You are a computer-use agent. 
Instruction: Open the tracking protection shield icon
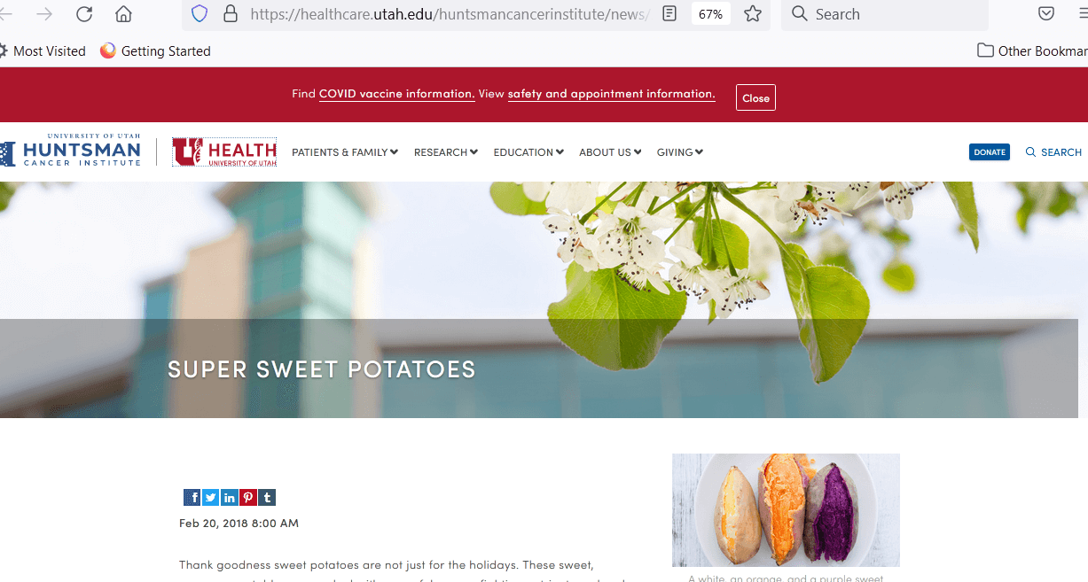tap(200, 14)
